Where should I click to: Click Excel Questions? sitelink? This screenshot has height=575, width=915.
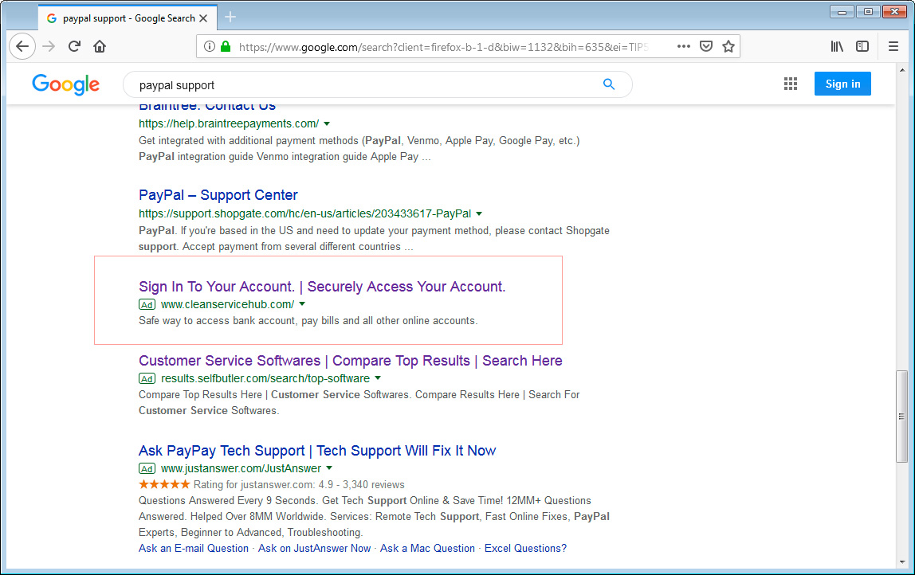525,548
